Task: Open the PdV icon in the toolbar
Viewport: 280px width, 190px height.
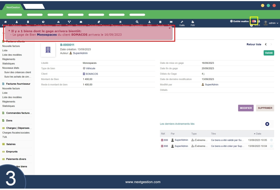Action: pos(192,21)
